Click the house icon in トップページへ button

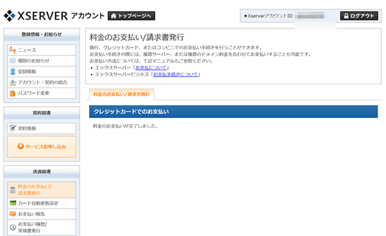[113, 16]
